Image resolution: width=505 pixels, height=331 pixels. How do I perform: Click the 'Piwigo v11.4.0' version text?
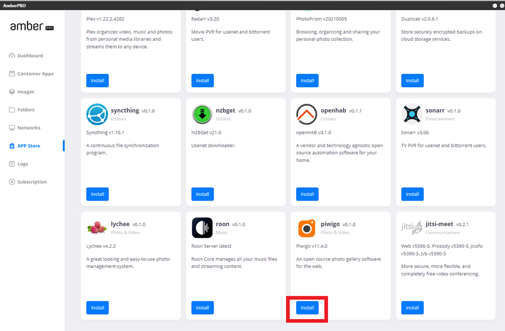pyautogui.click(x=312, y=246)
